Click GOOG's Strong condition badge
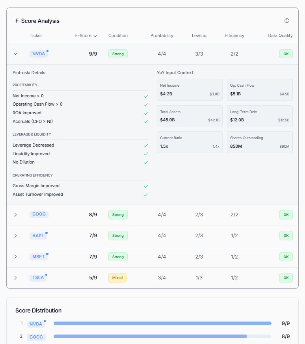Screen dimensions: 305x344 tap(118, 215)
